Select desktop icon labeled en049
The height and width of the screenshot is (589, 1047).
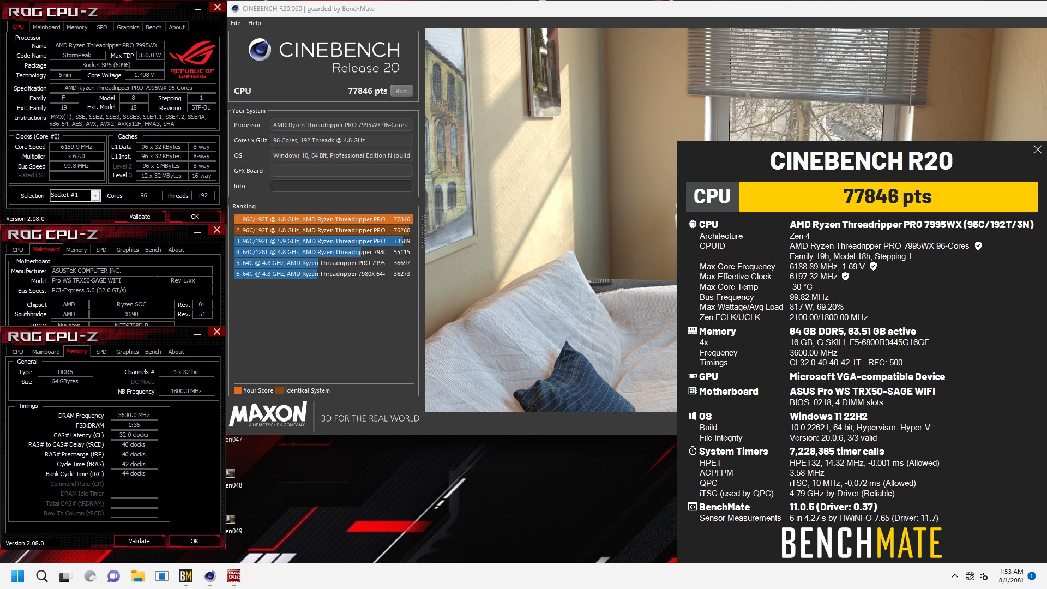(x=234, y=525)
